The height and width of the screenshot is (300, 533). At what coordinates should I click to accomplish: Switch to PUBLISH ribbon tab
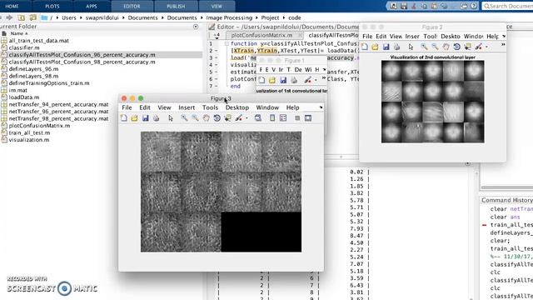pyautogui.click(x=176, y=6)
